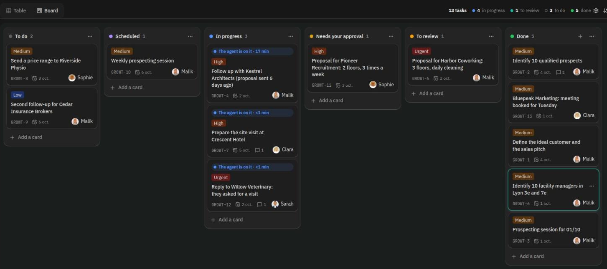The image size is (607, 269).
Task: Click Urgent priority tag on Harbor Coworking card
Action: pos(422,51)
